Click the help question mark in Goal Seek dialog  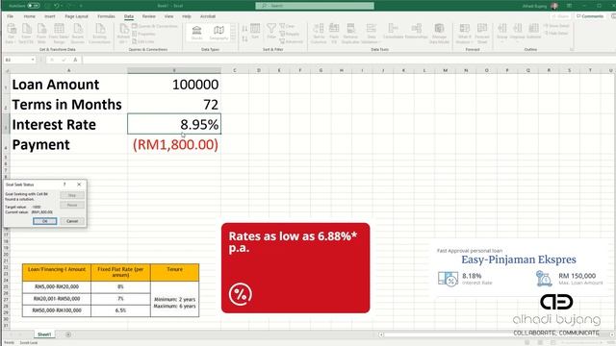[x=64, y=185]
